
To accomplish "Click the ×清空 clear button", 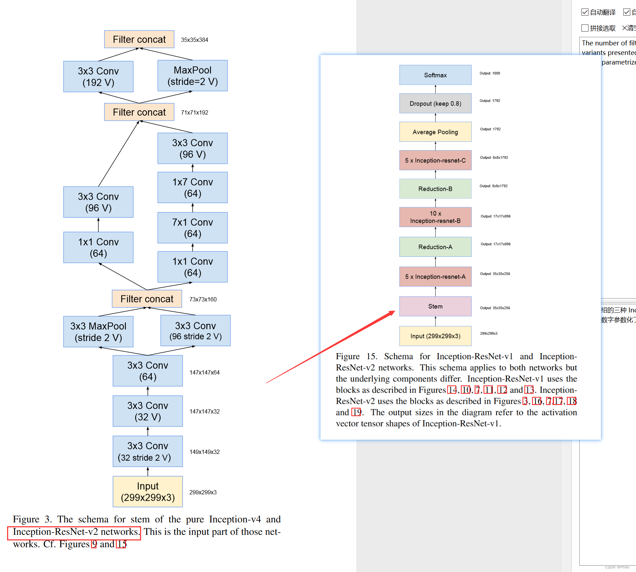I will click(x=629, y=28).
